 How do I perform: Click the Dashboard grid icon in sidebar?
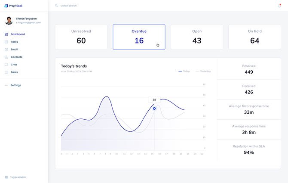6,34
